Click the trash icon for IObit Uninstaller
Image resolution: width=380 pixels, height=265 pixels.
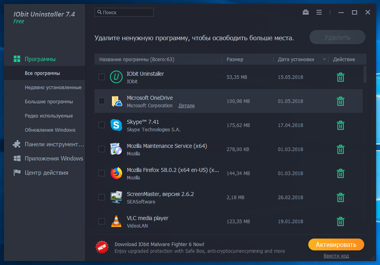(x=341, y=77)
